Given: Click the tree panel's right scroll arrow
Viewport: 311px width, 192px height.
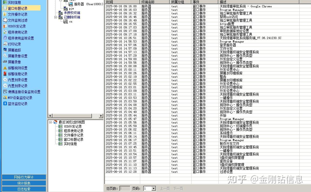Looking at the screenshot, I should pyautogui.click(x=101, y=116).
